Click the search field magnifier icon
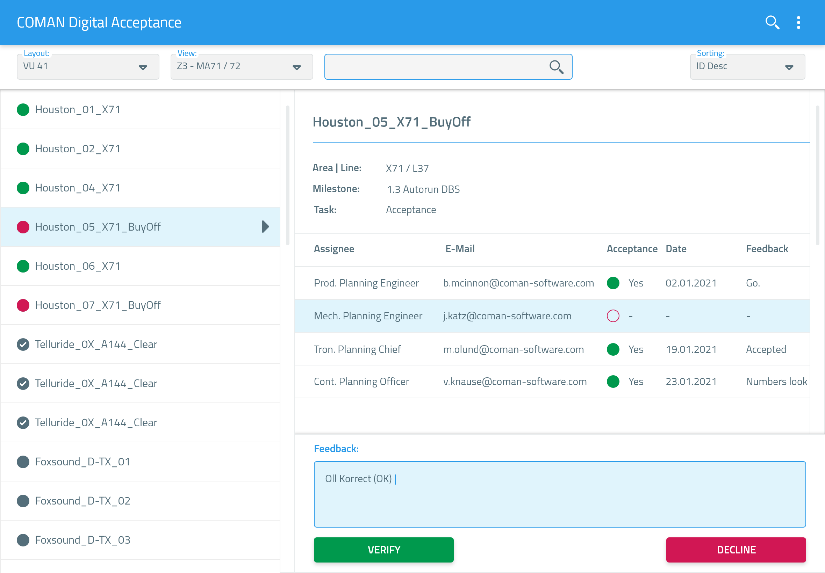 pos(556,67)
